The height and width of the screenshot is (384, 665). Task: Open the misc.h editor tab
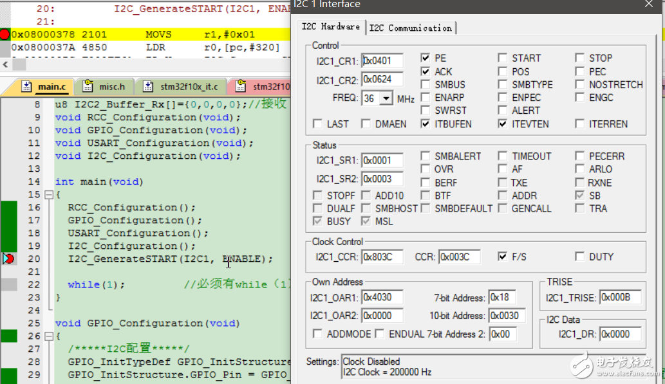pos(106,86)
